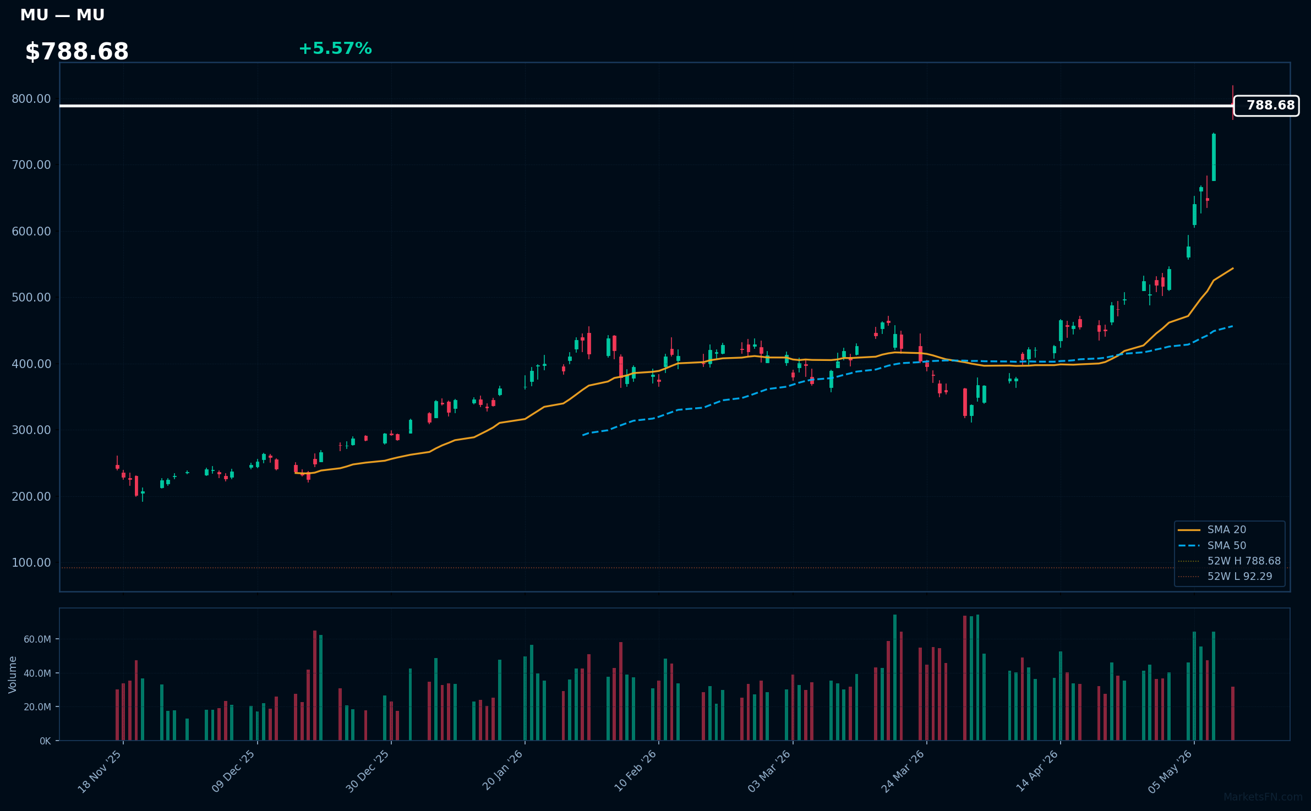This screenshot has height=811, width=1311.
Task: Click the "30 Dec '25" date label
Action: pyautogui.click(x=367, y=771)
